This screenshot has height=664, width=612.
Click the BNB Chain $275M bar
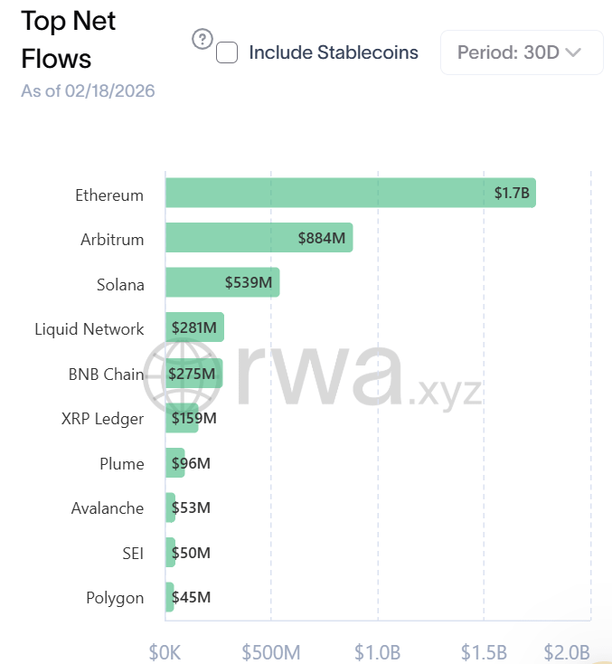click(193, 373)
